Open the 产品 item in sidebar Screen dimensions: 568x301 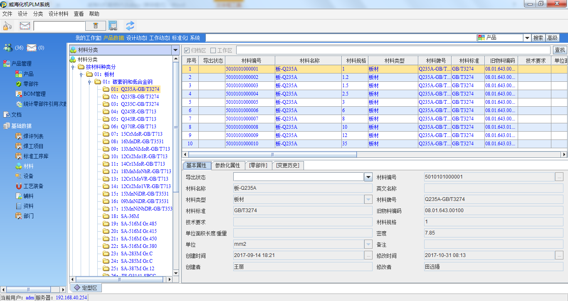(28, 74)
